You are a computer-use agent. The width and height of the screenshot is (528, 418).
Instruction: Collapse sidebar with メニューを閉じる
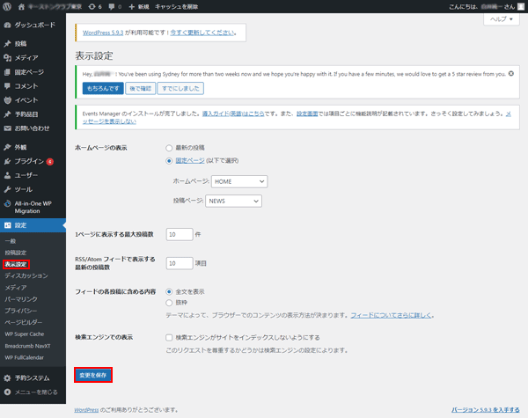click(x=35, y=392)
